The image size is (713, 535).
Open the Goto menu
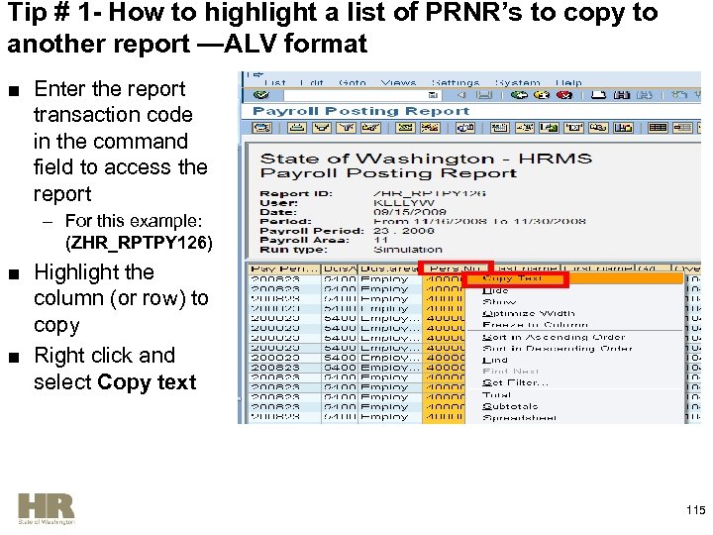(x=353, y=83)
